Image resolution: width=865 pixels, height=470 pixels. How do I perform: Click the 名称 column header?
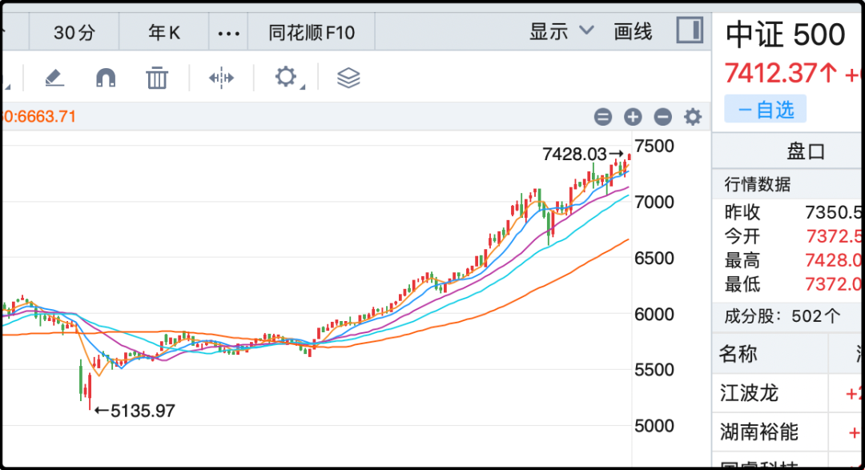(738, 354)
